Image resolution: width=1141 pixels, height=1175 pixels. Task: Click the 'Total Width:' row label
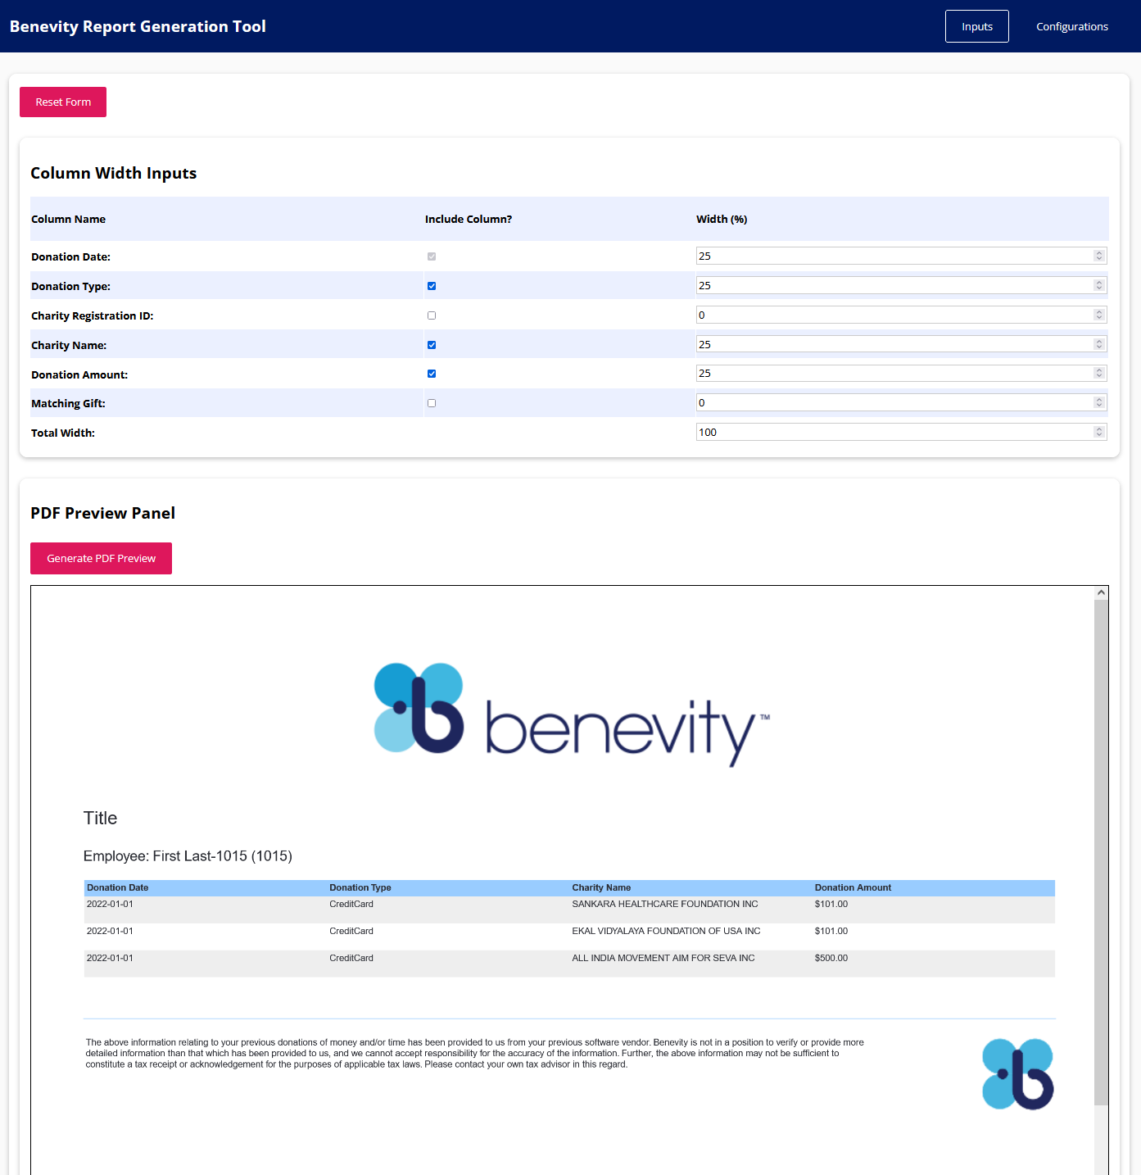pos(63,433)
